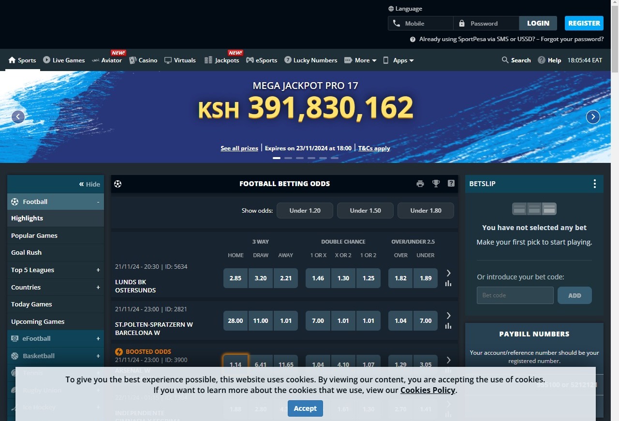Open stats chart for Lunds BK match
This screenshot has height=421, width=619.
coord(448,284)
